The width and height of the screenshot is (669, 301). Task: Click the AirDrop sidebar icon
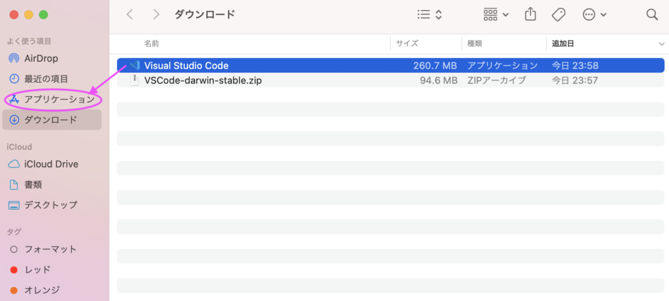(x=14, y=59)
